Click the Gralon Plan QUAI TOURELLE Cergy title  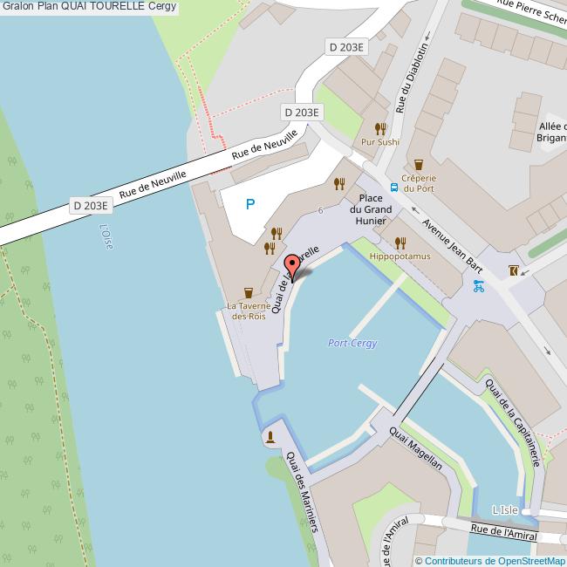[89, 6]
